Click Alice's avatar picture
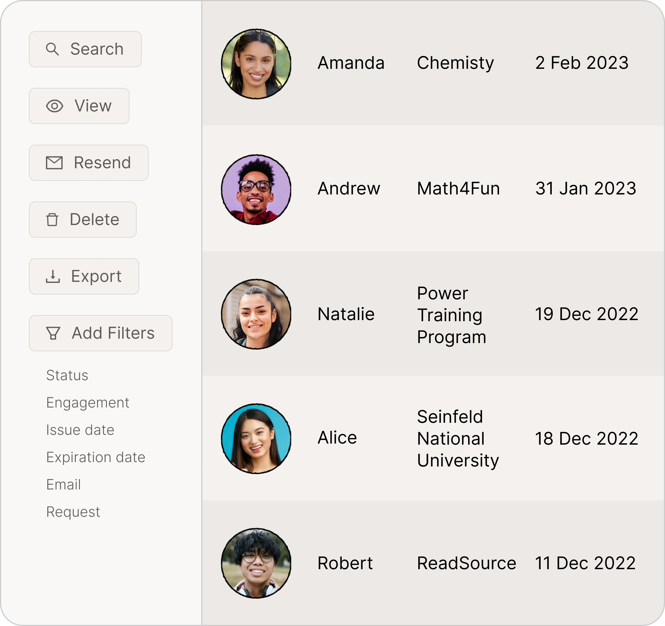Viewport: 665px width, 626px height. [256, 439]
